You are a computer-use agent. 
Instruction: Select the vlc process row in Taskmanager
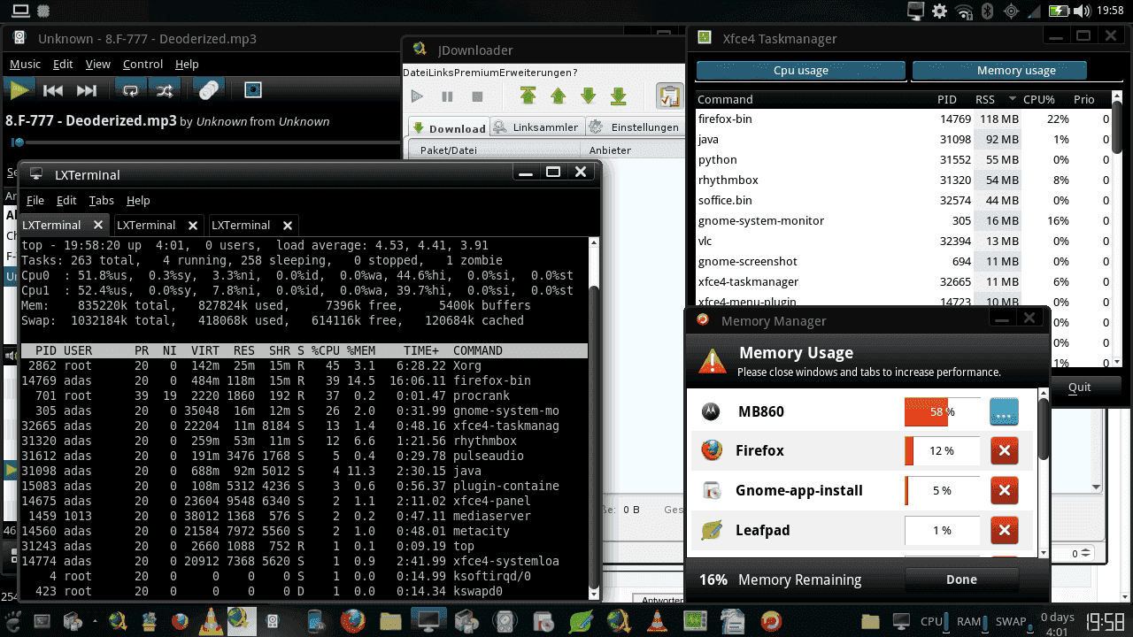point(903,241)
